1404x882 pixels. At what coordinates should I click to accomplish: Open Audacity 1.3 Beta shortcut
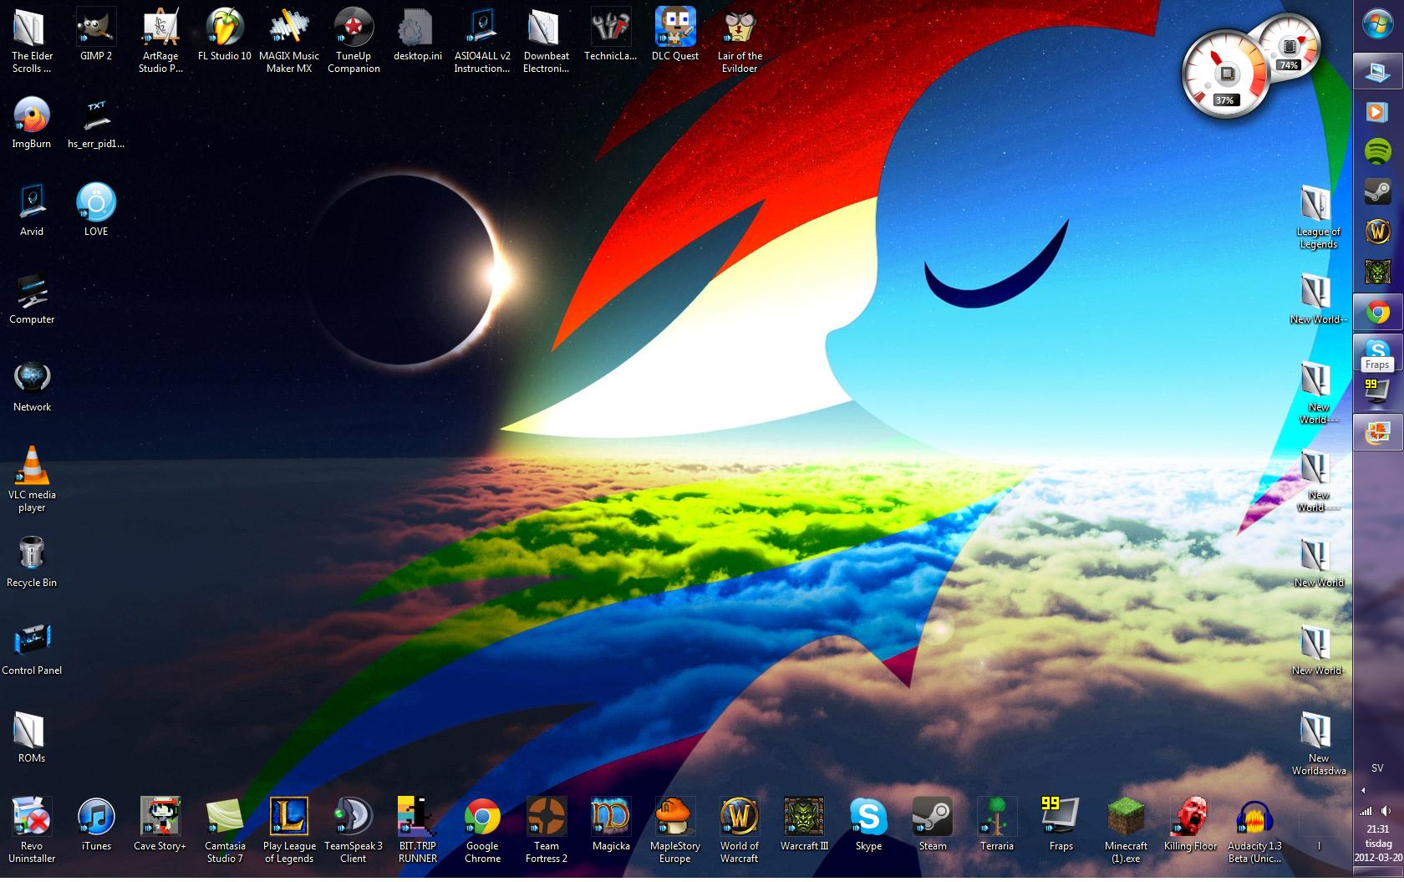1254,830
